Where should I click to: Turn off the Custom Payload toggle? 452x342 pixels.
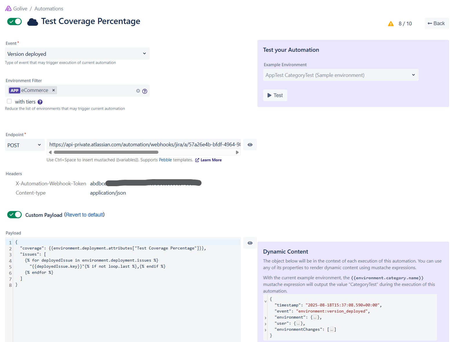tap(14, 215)
